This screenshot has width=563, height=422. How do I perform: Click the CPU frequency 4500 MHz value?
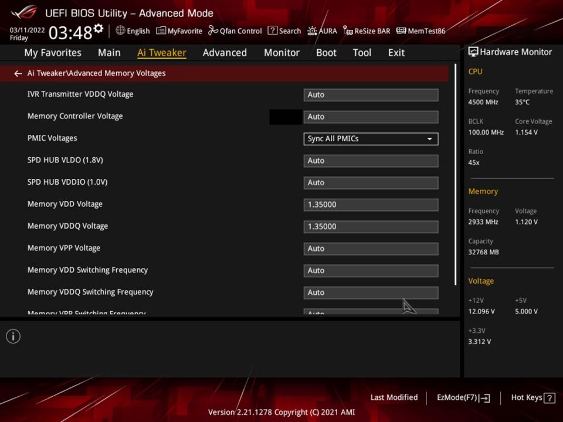pyautogui.click(x=483, y=102)
